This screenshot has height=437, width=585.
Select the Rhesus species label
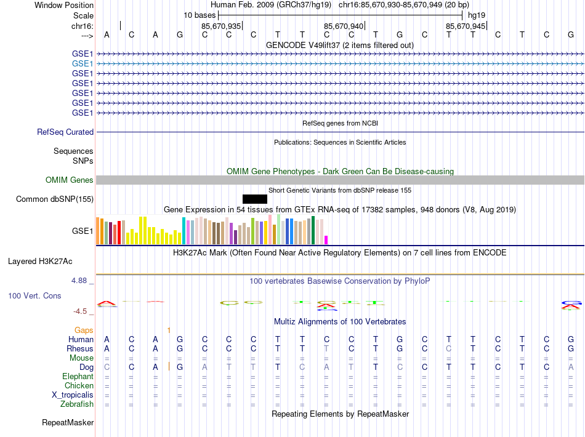[x=80, y=348]
